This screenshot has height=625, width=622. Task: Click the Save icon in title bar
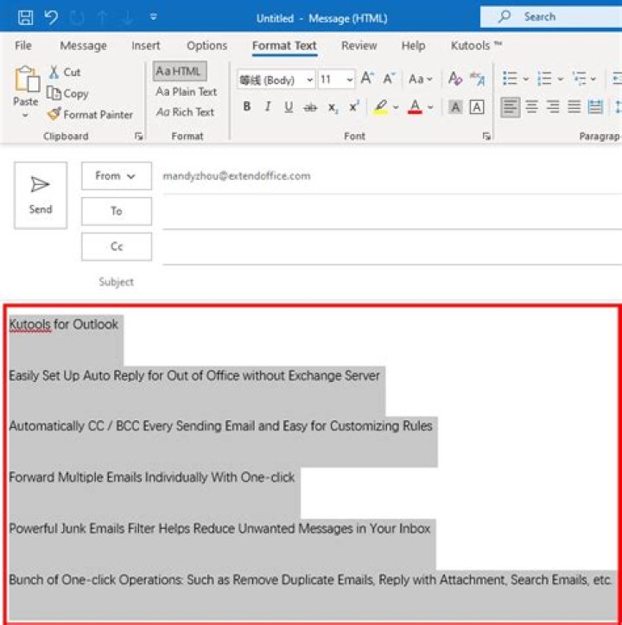[x=26, y=17]
